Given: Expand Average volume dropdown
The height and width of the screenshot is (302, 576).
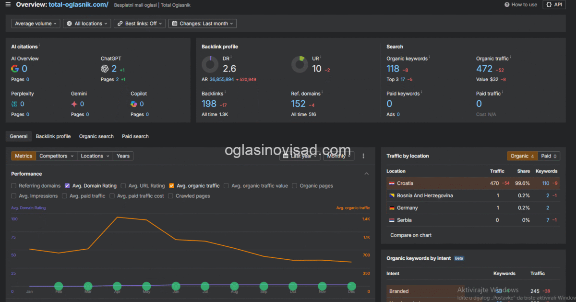Looking at the screenshot, I should tap(36, 24).
